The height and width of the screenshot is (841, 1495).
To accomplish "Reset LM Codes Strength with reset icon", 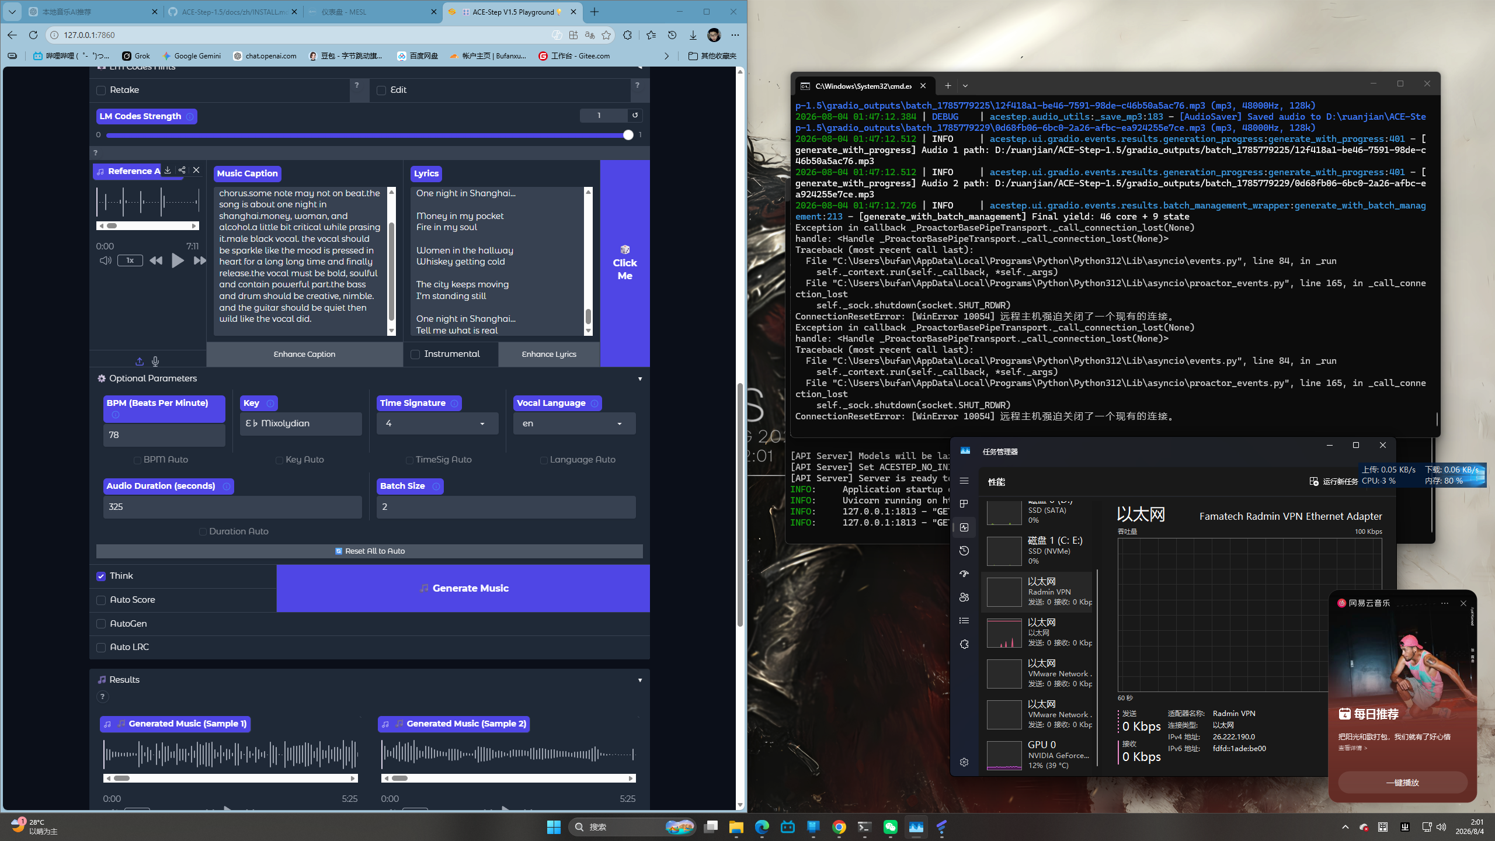I will (635, 116).
